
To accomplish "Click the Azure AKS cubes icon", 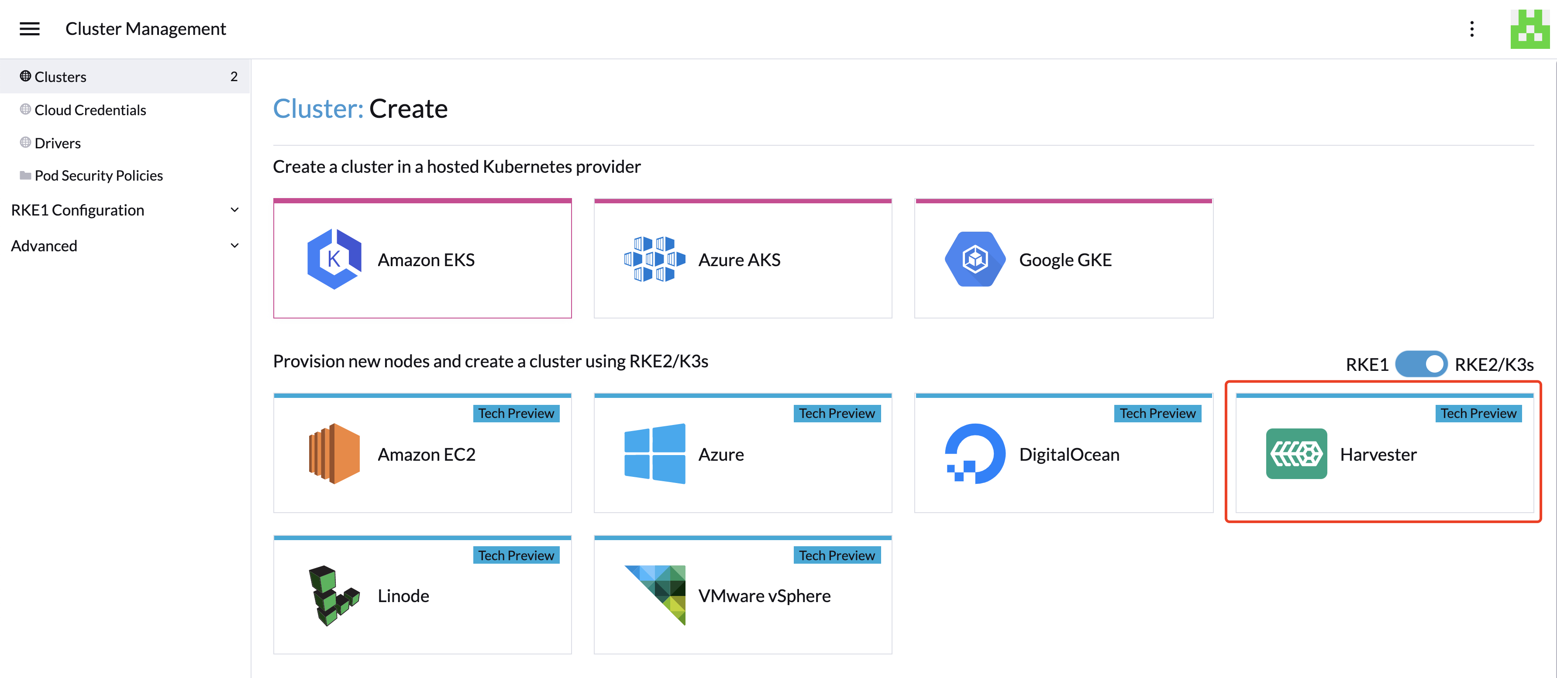I will [654, 259].
